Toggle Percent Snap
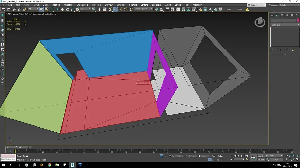The image size is (300, 168). point(121,9)
